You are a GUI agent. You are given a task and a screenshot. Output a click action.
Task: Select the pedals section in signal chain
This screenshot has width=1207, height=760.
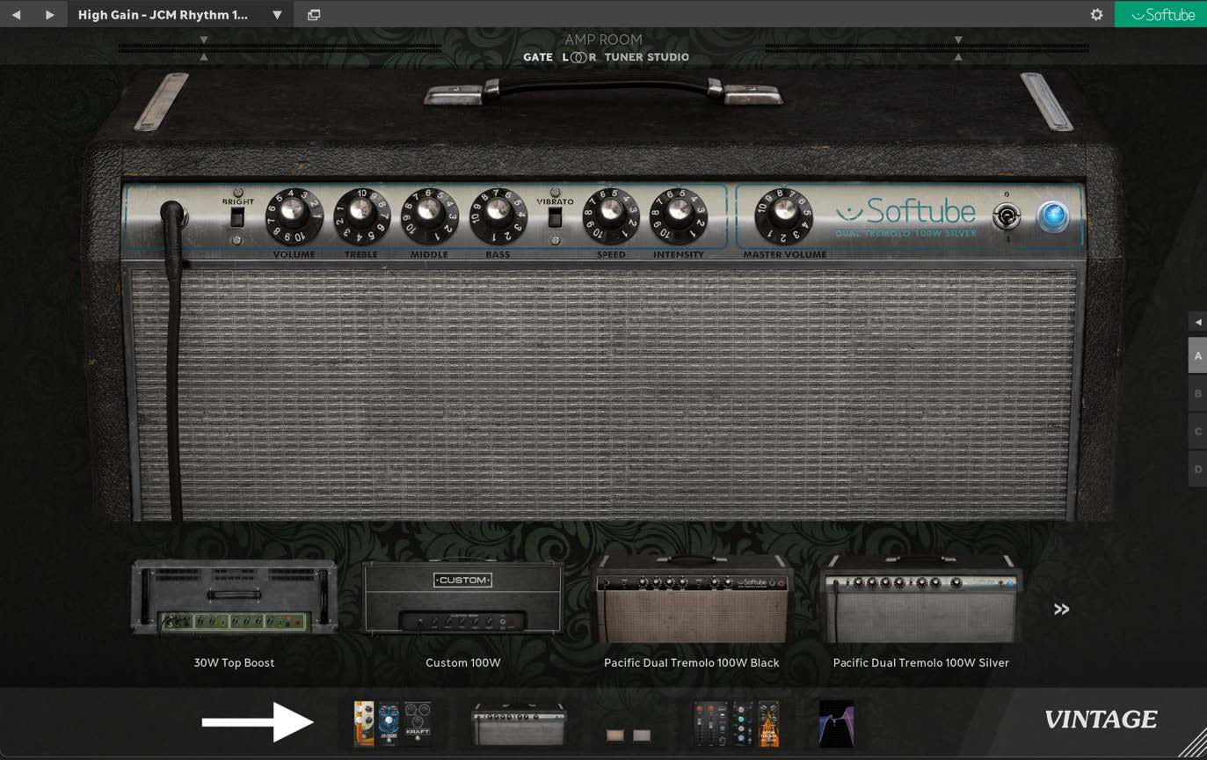pos(392,723)
